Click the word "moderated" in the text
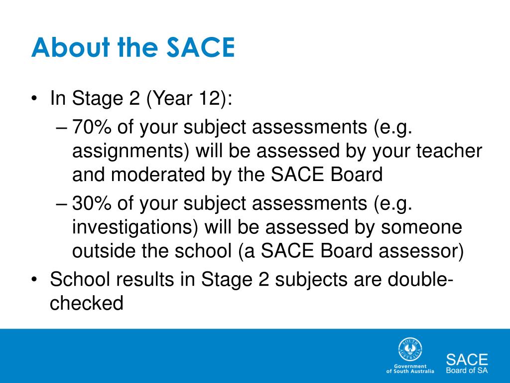This screenshot has height=383, width=510. coord(158,175)
